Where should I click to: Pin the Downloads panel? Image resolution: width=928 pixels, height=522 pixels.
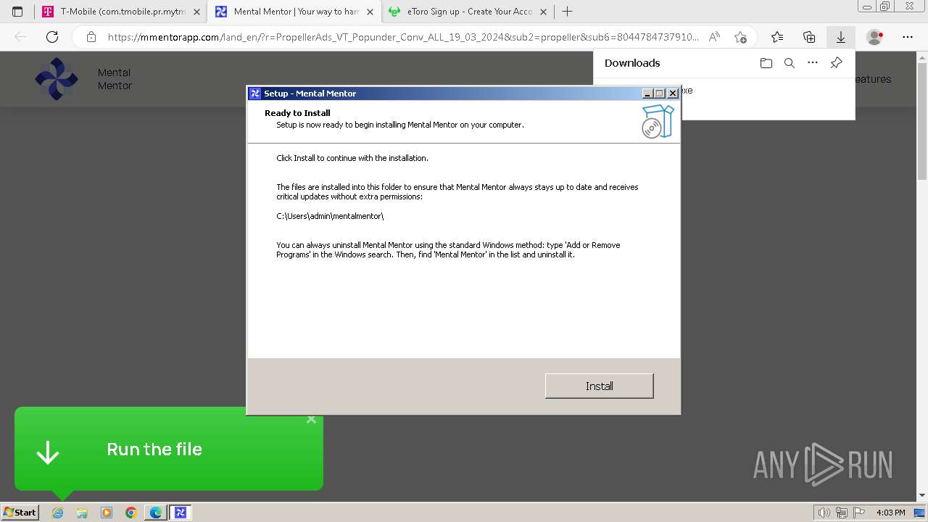point(836,63)
